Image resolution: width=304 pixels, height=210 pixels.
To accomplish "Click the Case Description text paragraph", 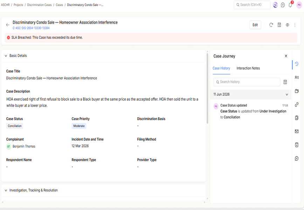I will point(102,102).
